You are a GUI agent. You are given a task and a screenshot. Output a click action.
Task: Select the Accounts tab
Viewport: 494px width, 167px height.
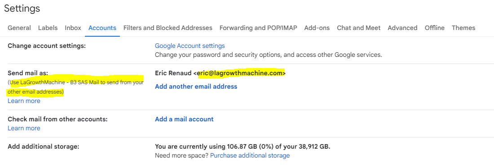(x=102, y=28)
